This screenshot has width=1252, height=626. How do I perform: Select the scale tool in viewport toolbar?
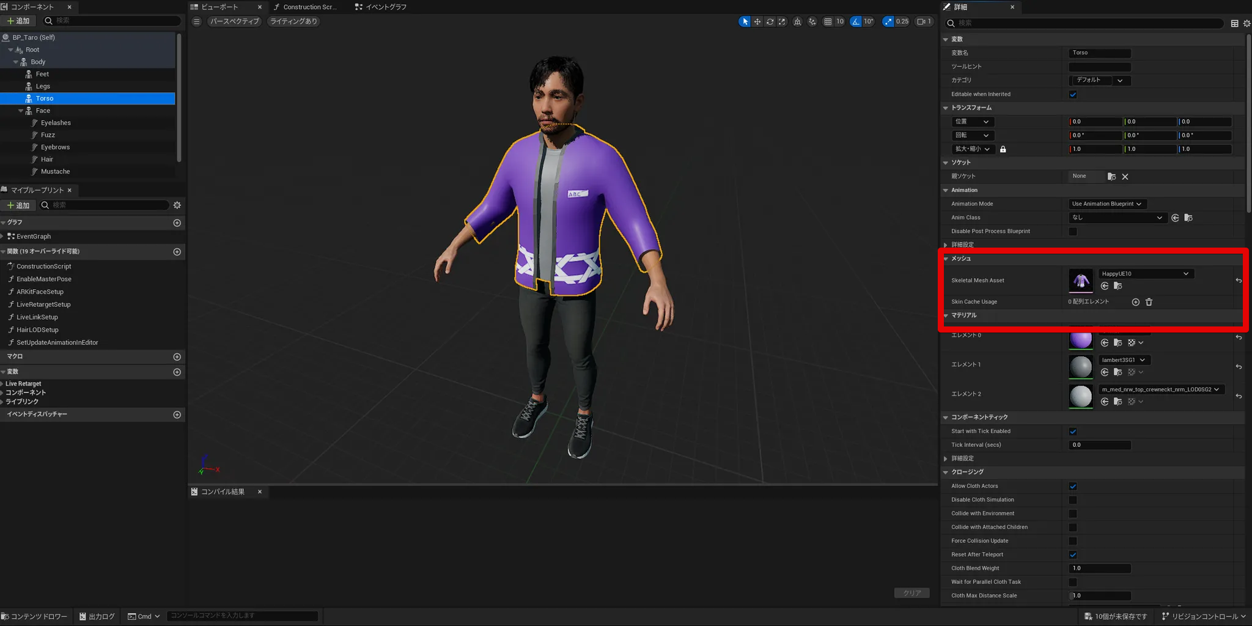tap(782, 21)
